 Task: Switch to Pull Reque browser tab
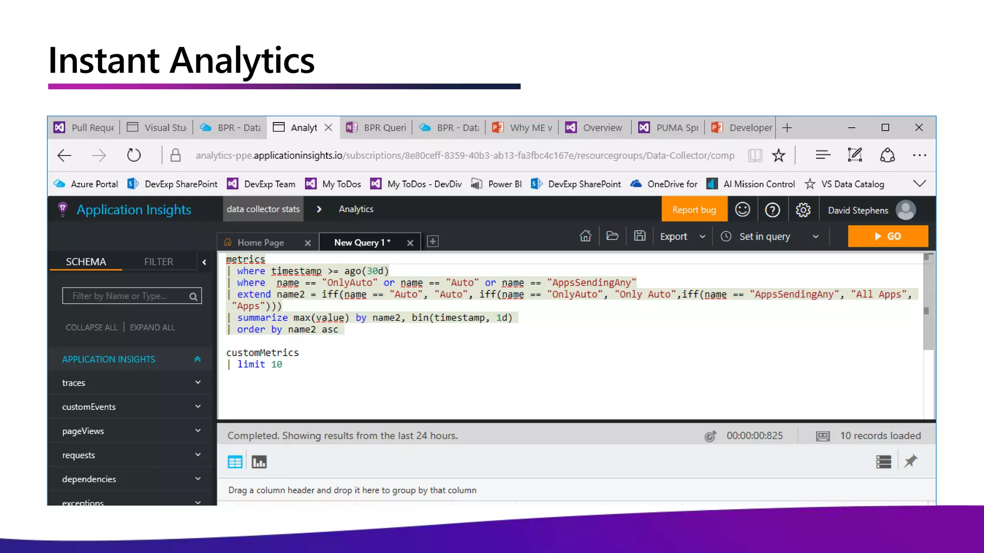click(85, 128)
